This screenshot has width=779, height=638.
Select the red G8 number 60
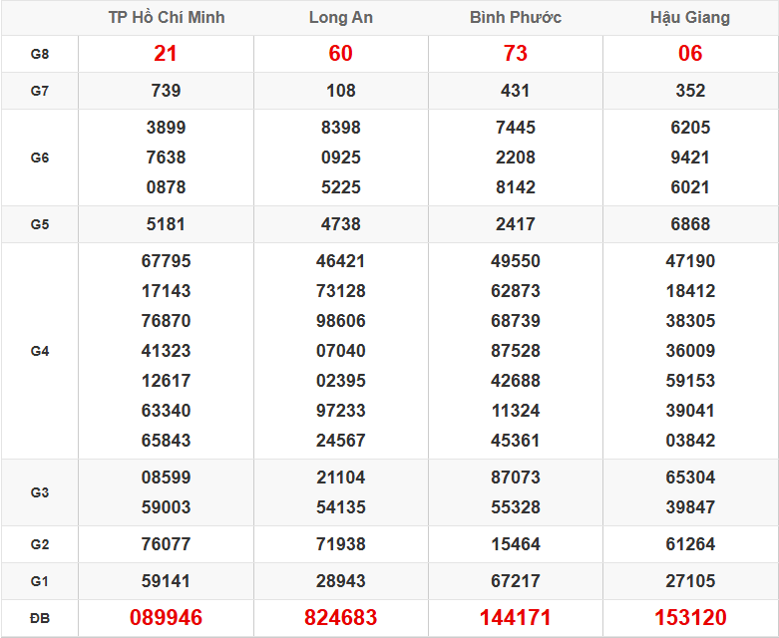pos(340,54)
